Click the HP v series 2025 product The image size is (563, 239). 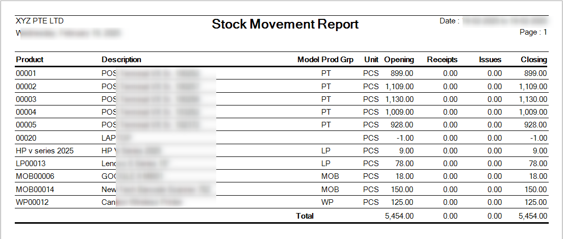tap(44, 151)
